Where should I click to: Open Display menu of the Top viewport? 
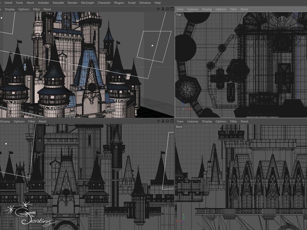pyautogui.click(x=207, y=9)
